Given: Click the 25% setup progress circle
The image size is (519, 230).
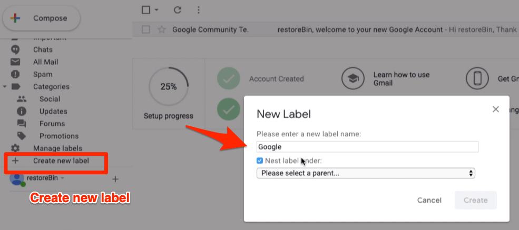Looking at the screenshot, I should (x=169, y=87).
